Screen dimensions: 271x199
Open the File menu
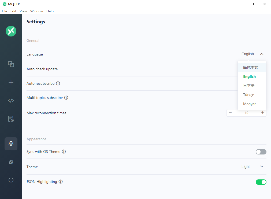click(5, 11)
